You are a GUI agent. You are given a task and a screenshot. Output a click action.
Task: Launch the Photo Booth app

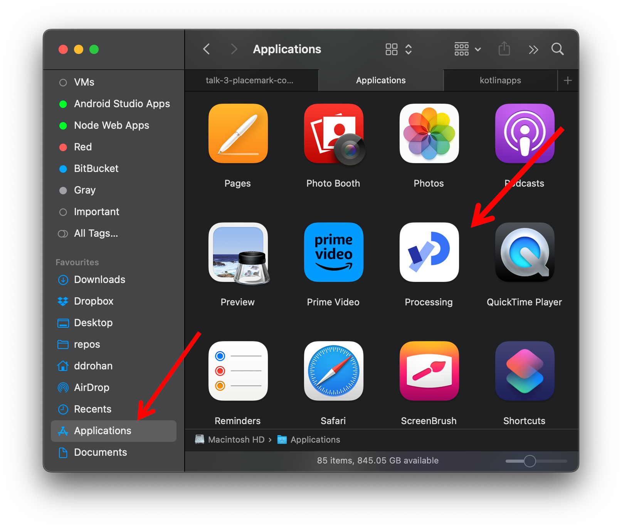333,133
